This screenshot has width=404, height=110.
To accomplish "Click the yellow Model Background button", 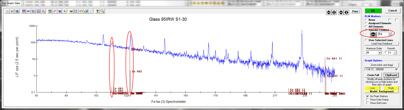I will tap(381, 91).
